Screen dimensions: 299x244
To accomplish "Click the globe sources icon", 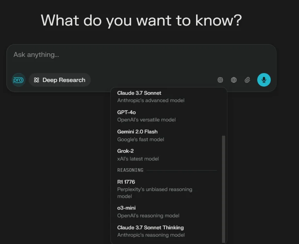I will click(x=234, y=80).
